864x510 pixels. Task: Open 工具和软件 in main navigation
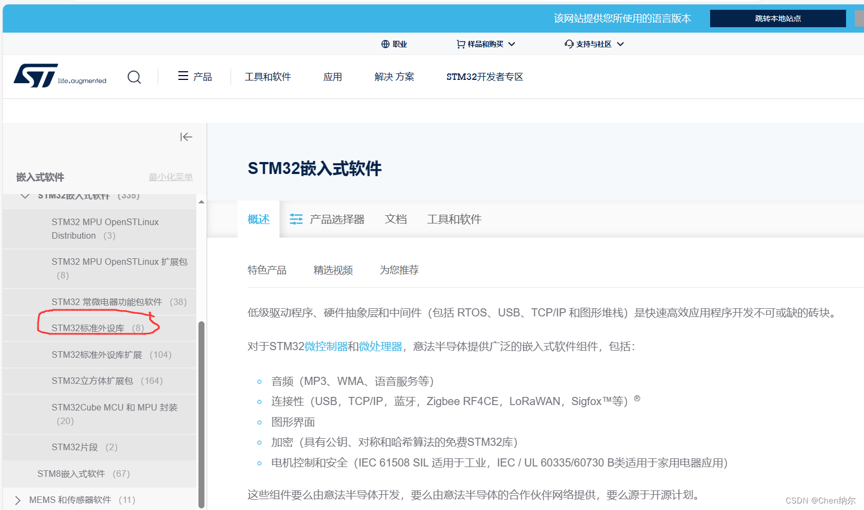268,77
